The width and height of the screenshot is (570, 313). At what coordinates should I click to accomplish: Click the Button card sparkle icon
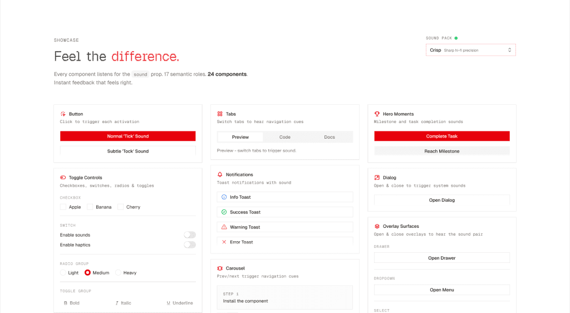(x=63, y=114)
